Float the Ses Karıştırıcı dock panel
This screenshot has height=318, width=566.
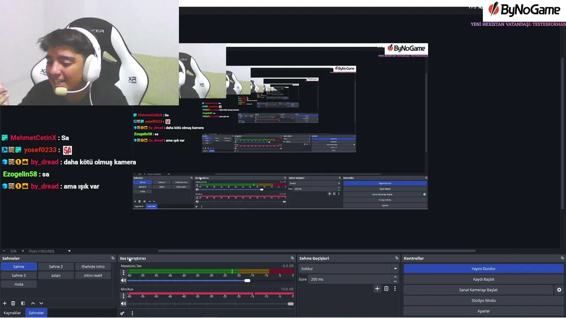pos(292,258)
